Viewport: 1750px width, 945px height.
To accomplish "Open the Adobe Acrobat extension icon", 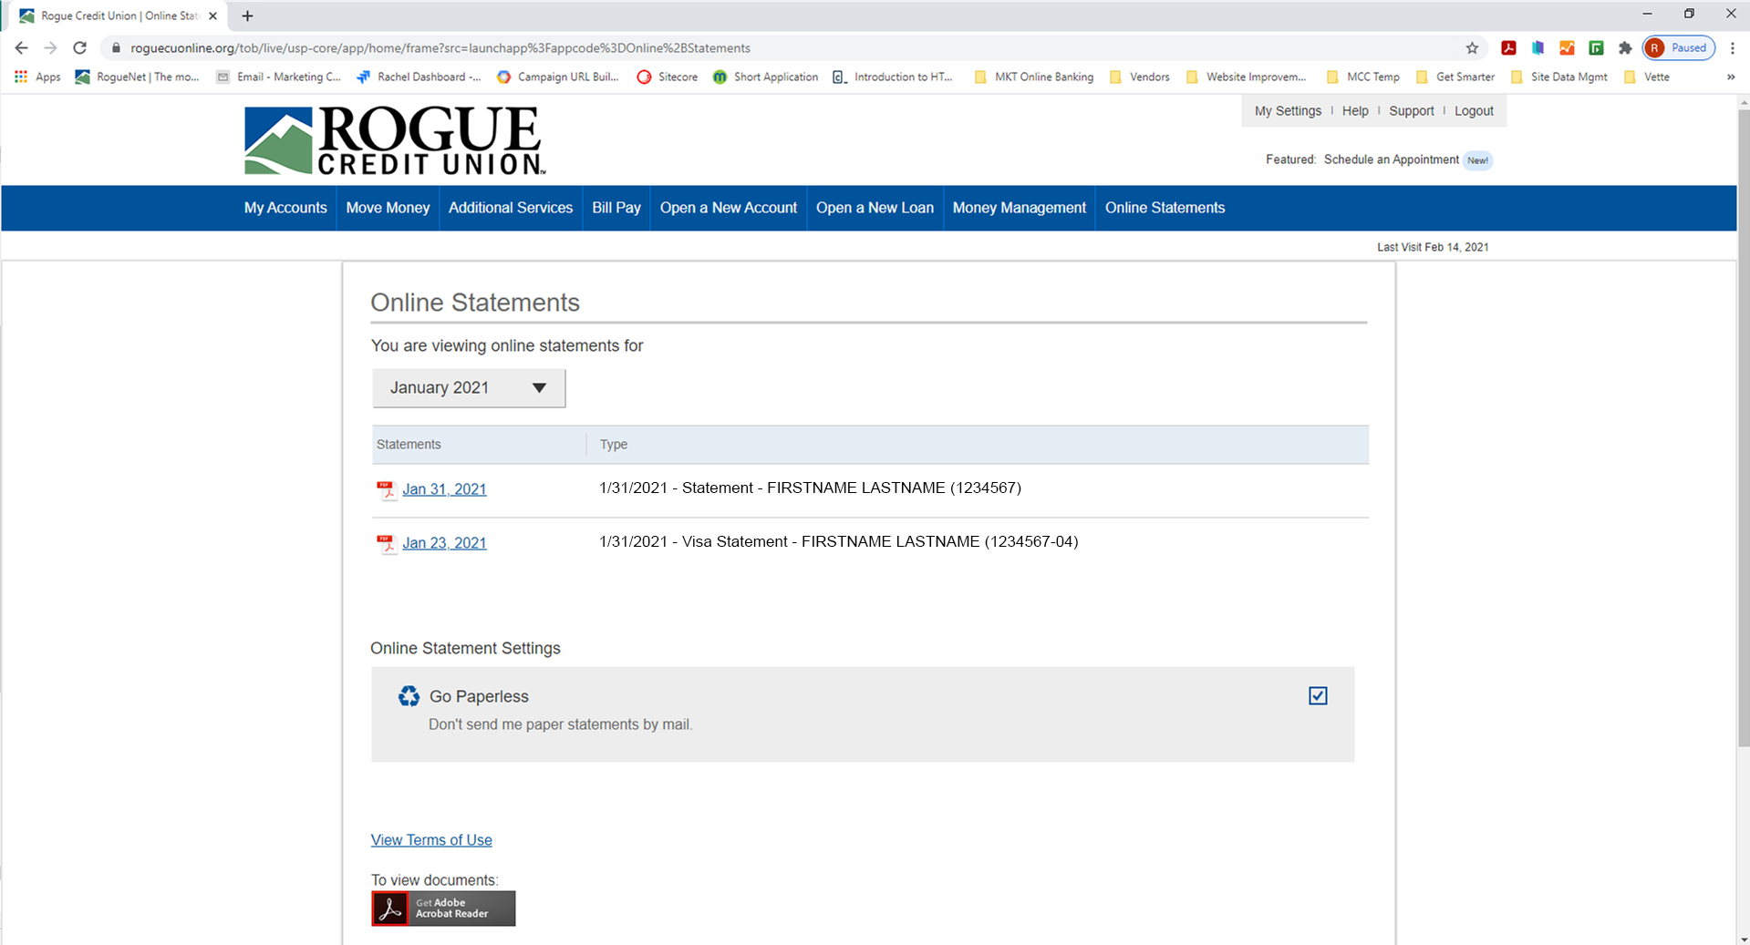I will click(x=1509, y=48).
